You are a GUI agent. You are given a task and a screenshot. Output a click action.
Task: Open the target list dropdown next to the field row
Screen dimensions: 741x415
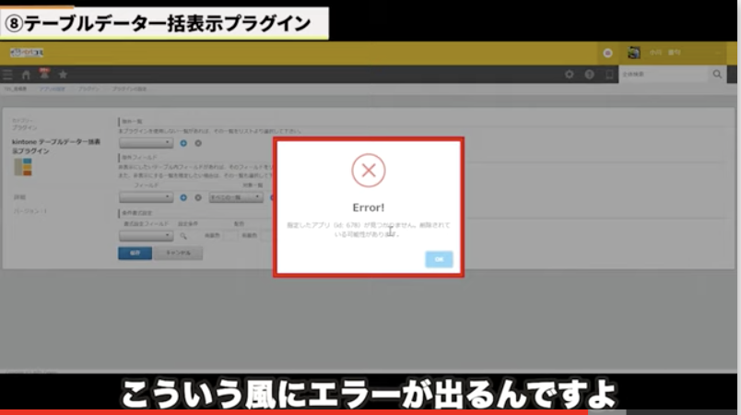(x=236, y=196)
